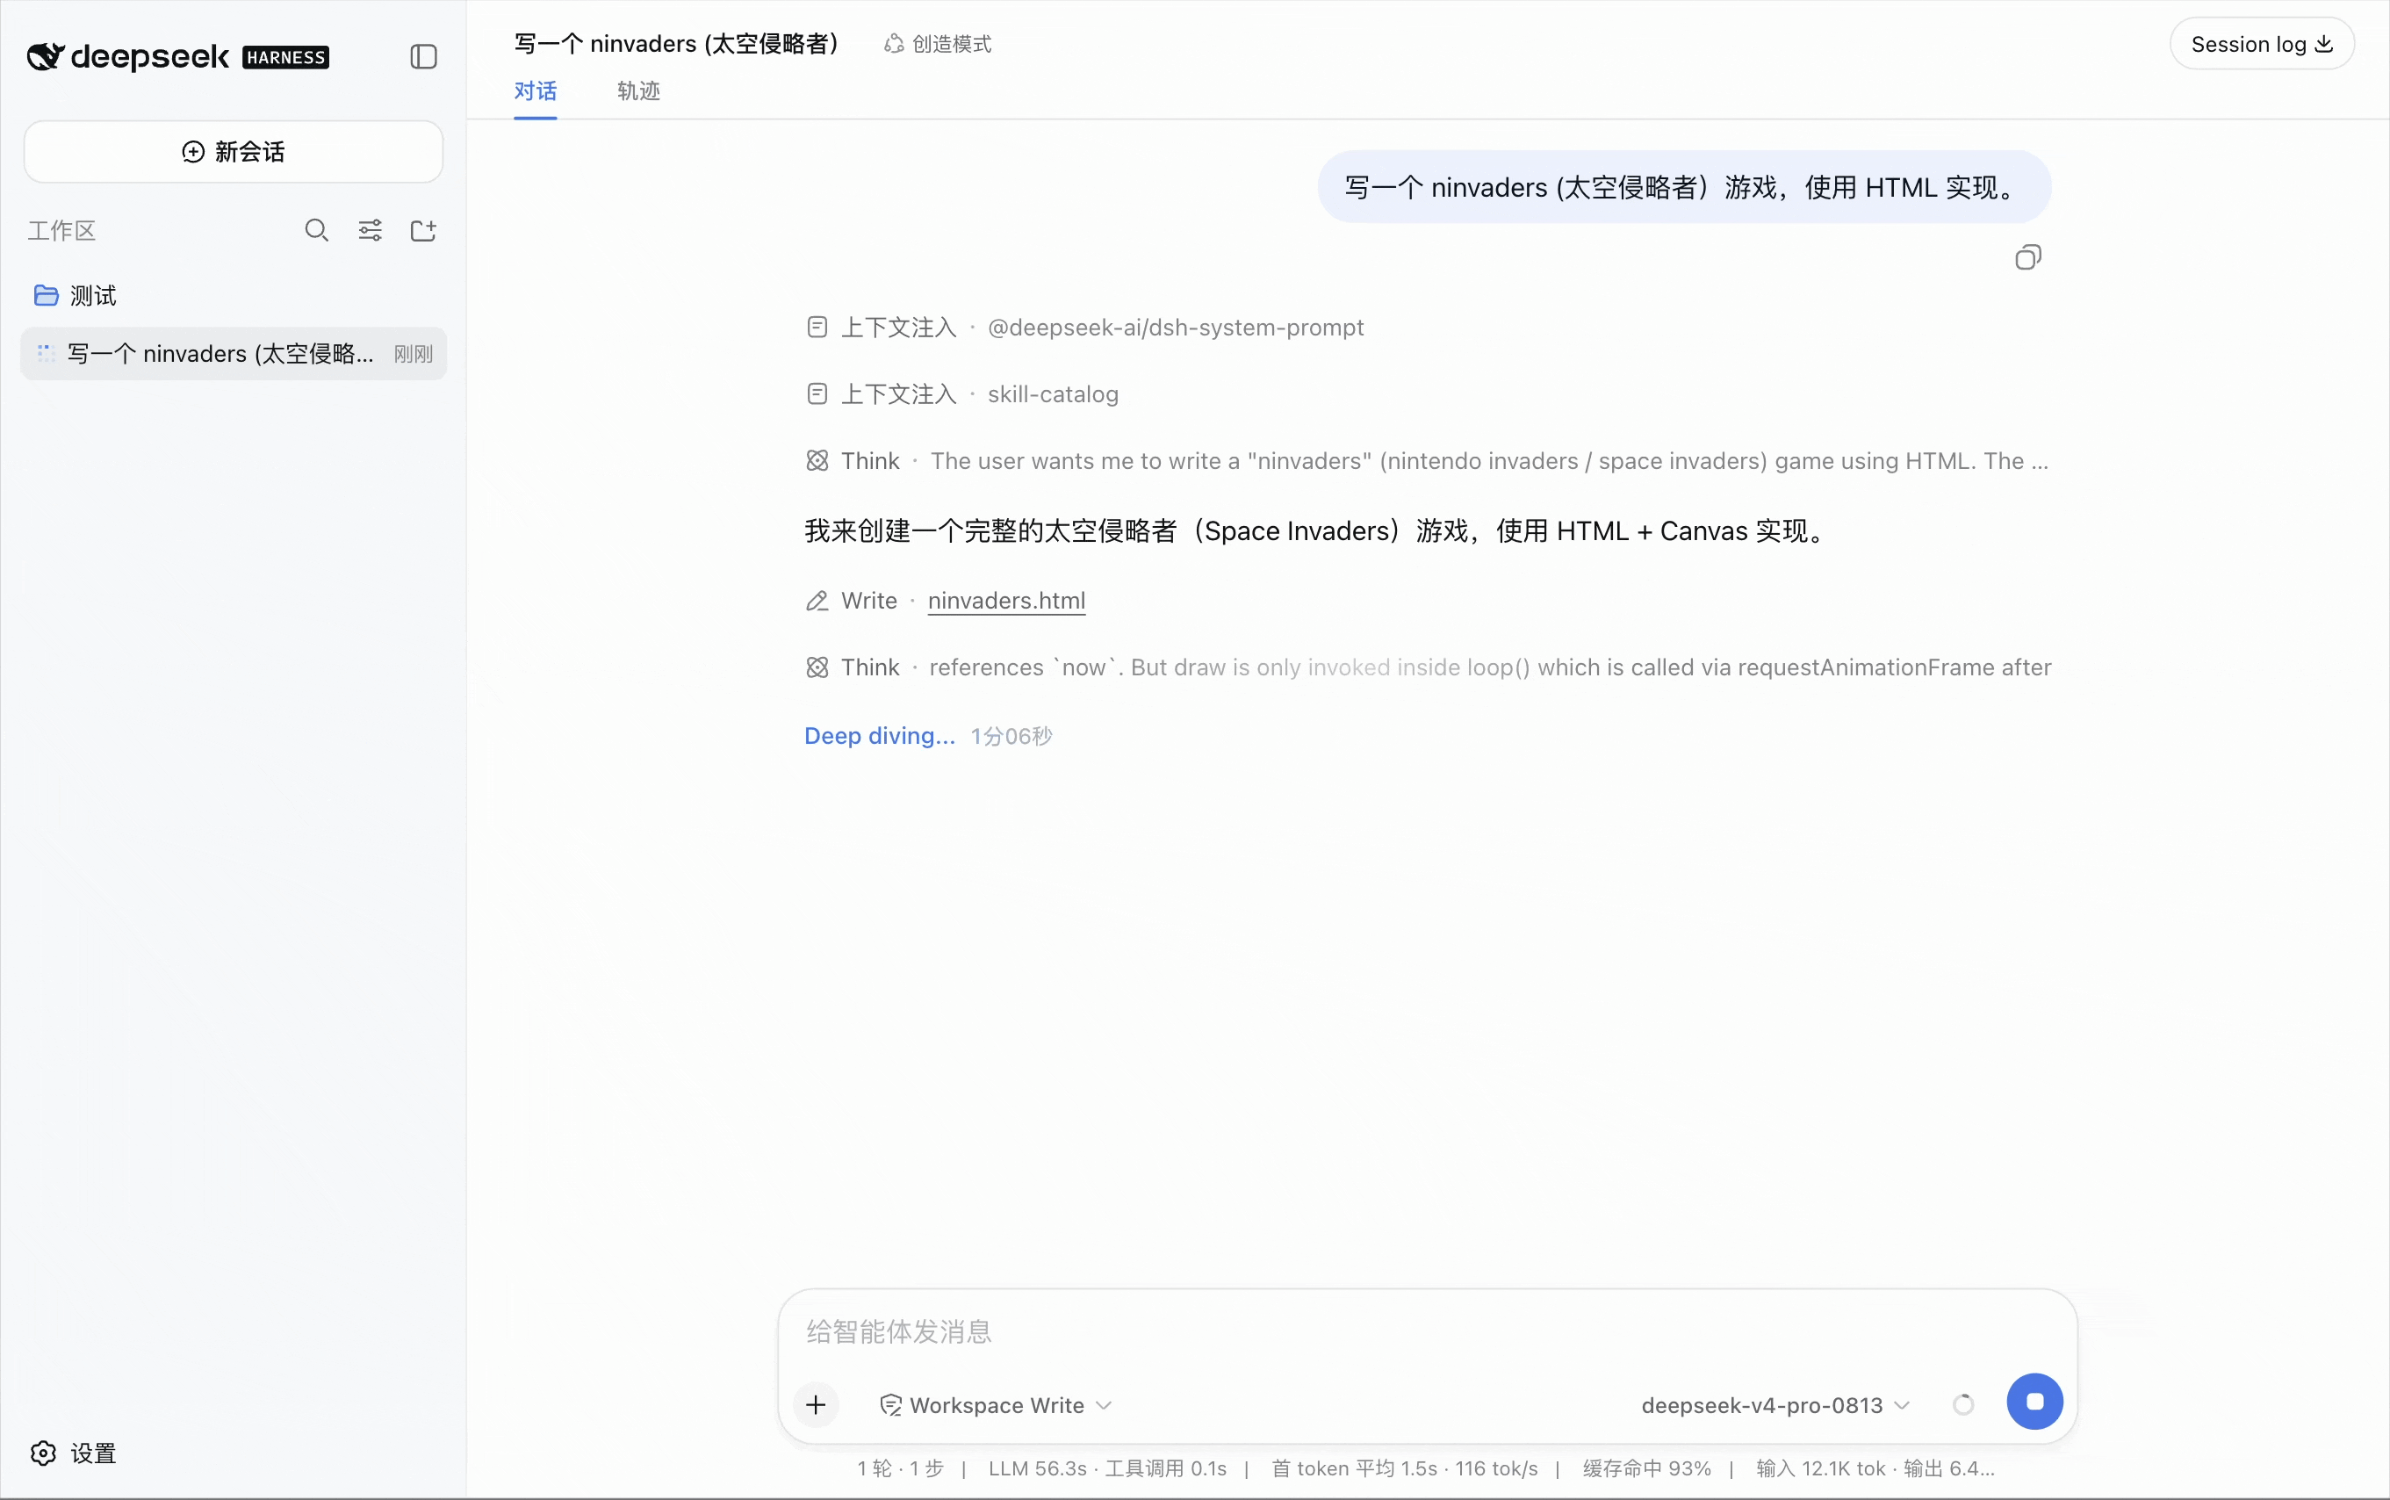Focus the 给智能体发消息 message input
Screen dimensions: 2390x1500
point(1426,1331)
